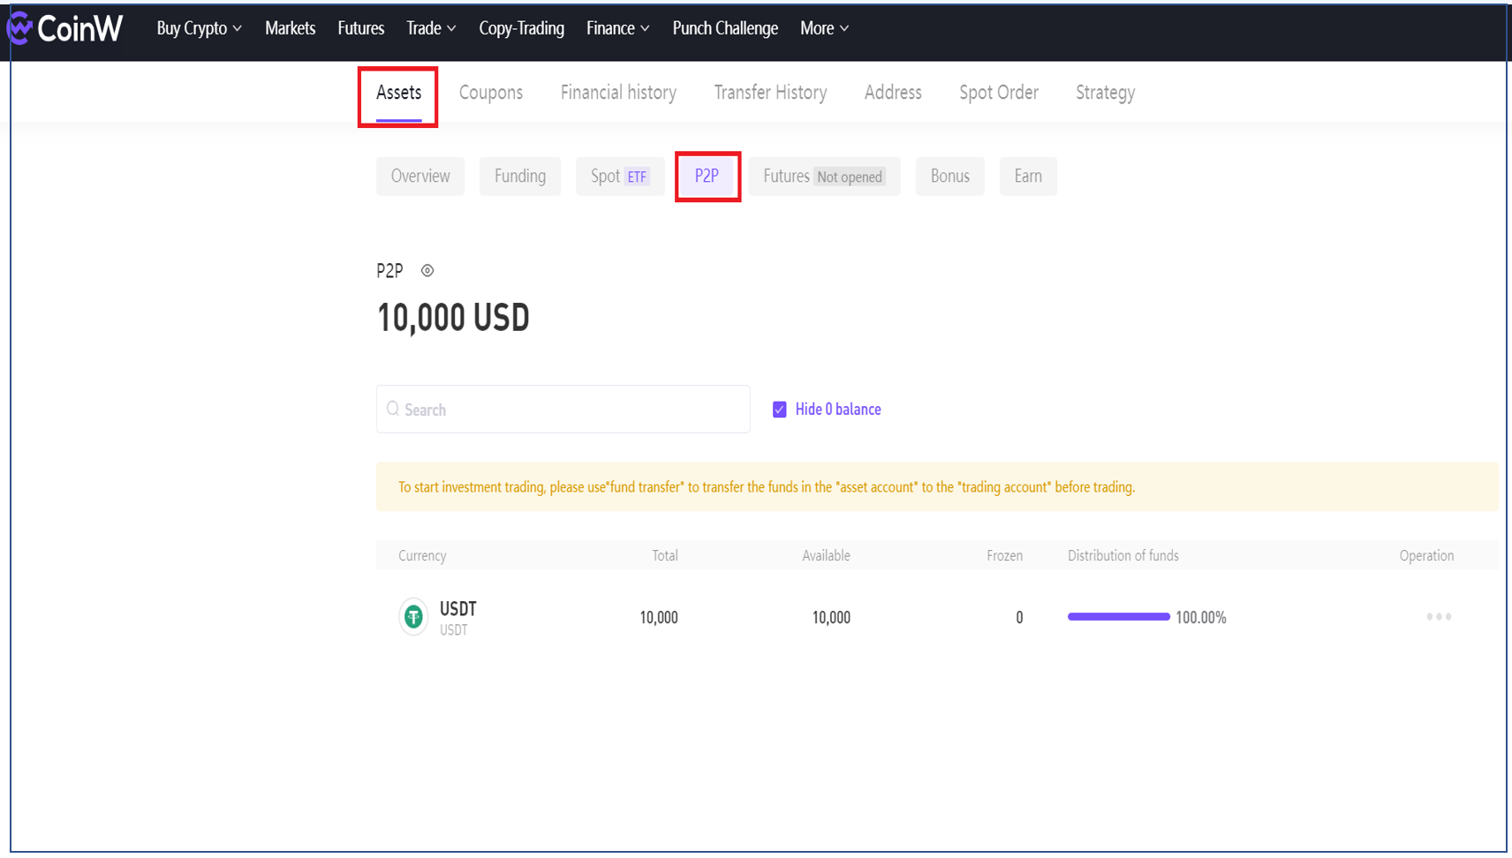1512x858 pixels.
Task: Open Punch Challenge
Action: 725,28
